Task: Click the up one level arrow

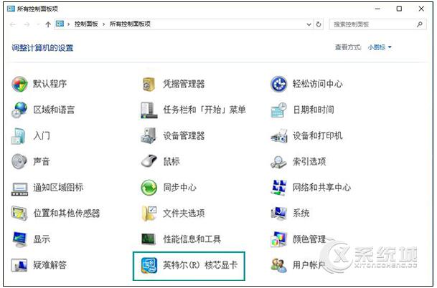Action: point(47,24)
